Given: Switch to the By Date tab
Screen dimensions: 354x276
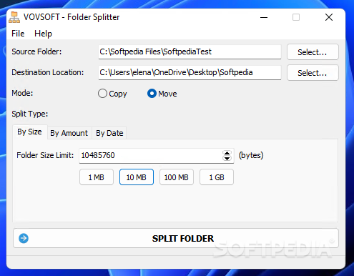Looking at the screenshot, I should (109, 133).
